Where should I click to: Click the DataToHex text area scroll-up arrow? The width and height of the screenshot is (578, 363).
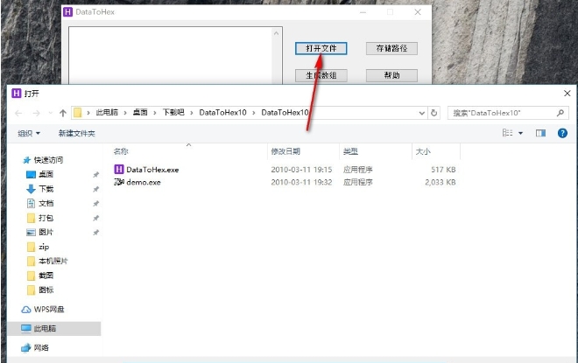click(x=277, y=33)
